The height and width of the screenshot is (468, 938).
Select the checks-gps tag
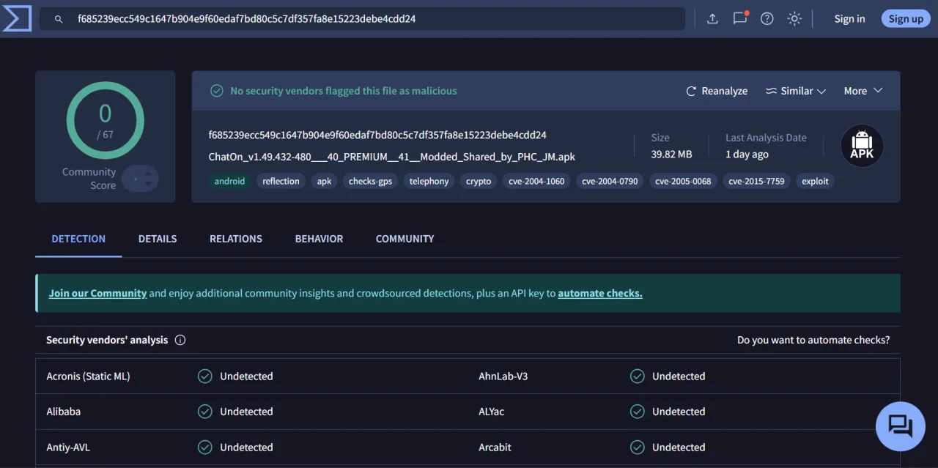coord(370,181)
